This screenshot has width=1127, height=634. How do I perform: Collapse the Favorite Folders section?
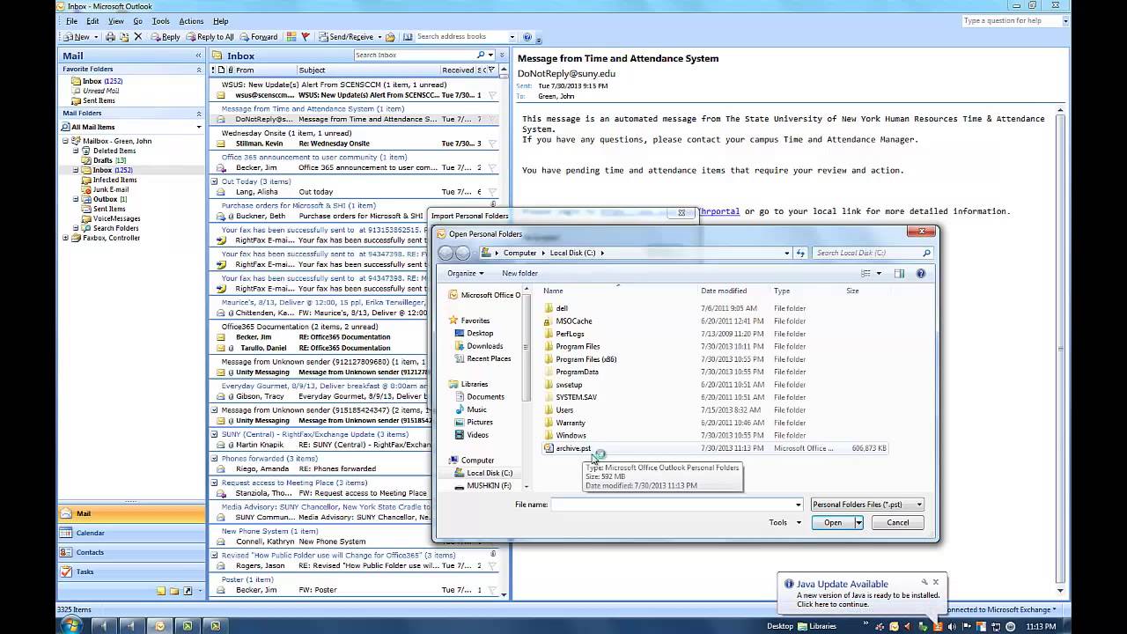[199, 69]
